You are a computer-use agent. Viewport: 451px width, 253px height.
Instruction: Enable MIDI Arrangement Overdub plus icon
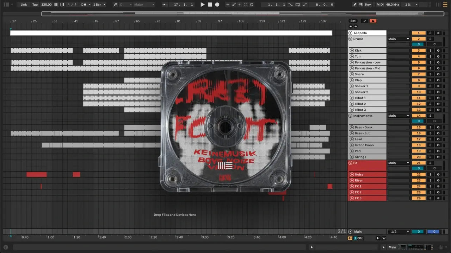click(x=228, y=5)
